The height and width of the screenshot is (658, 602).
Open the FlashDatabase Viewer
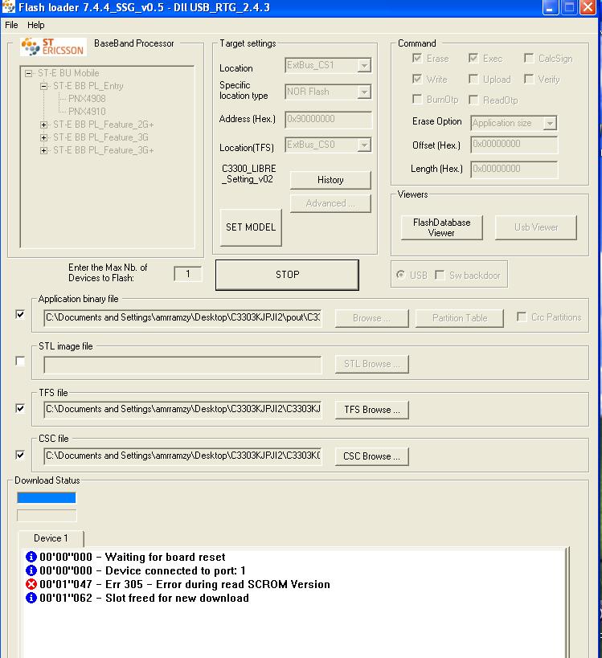point(441,227)
